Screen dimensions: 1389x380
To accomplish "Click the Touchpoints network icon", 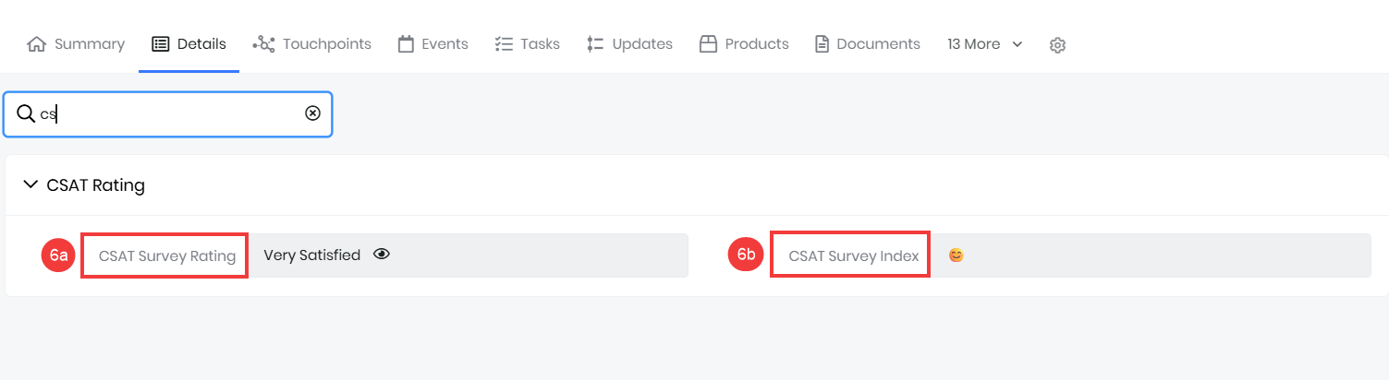I will 264,44.
